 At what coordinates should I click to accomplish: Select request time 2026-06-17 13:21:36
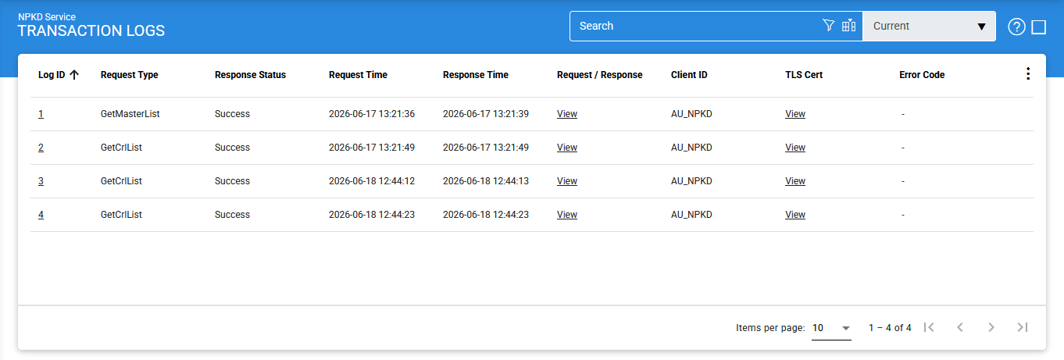point(372,114)
